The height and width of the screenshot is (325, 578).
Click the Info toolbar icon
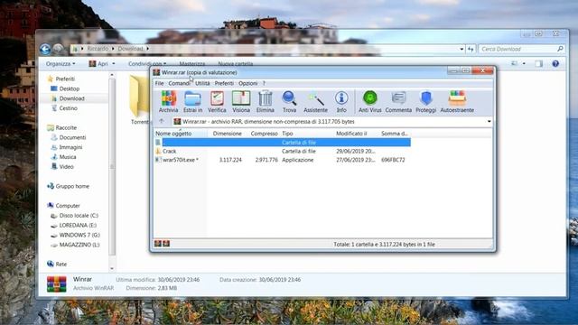(341, 102)
